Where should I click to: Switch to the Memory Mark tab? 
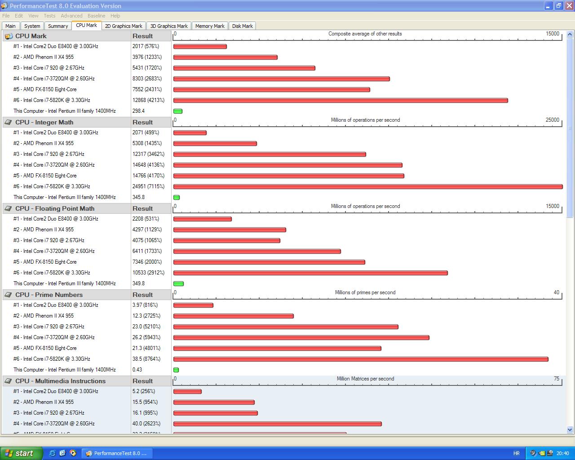click(x=210, y=26)
